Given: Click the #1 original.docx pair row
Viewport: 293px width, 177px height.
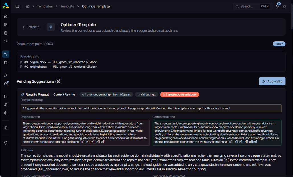Looking at the screenshot, I should coord(58,62).
